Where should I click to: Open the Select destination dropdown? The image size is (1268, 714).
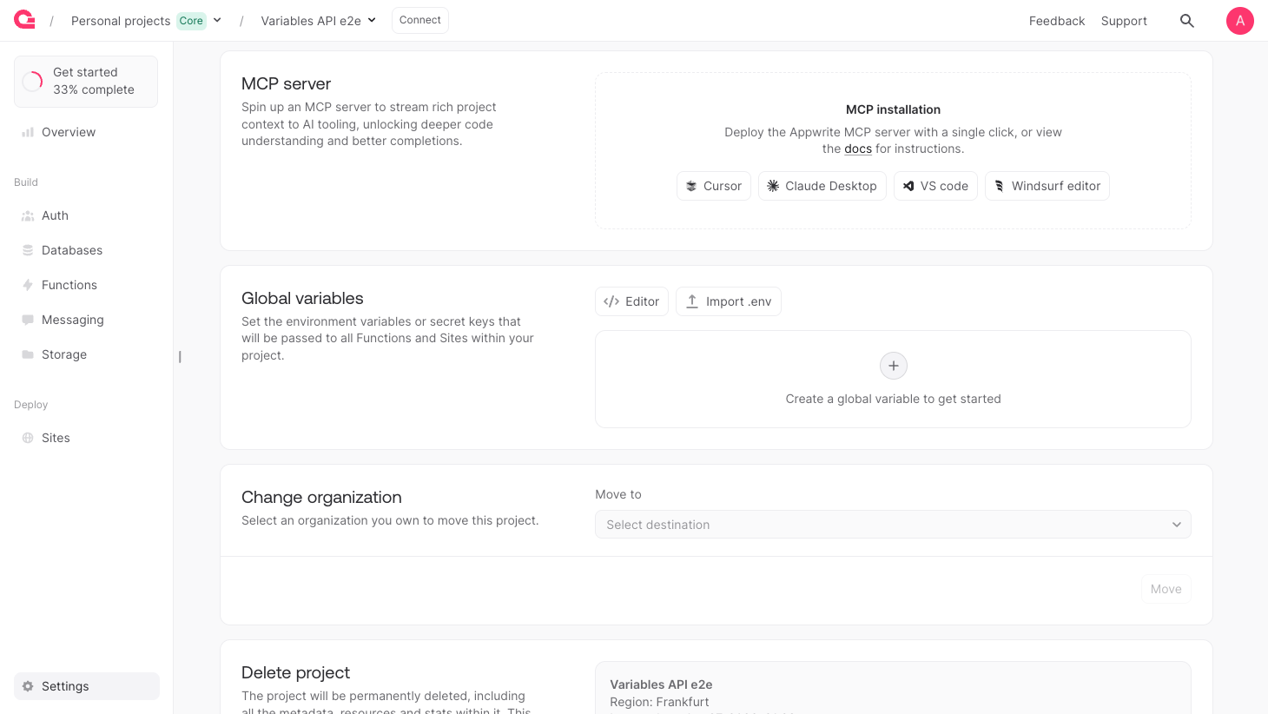[893, 524]
